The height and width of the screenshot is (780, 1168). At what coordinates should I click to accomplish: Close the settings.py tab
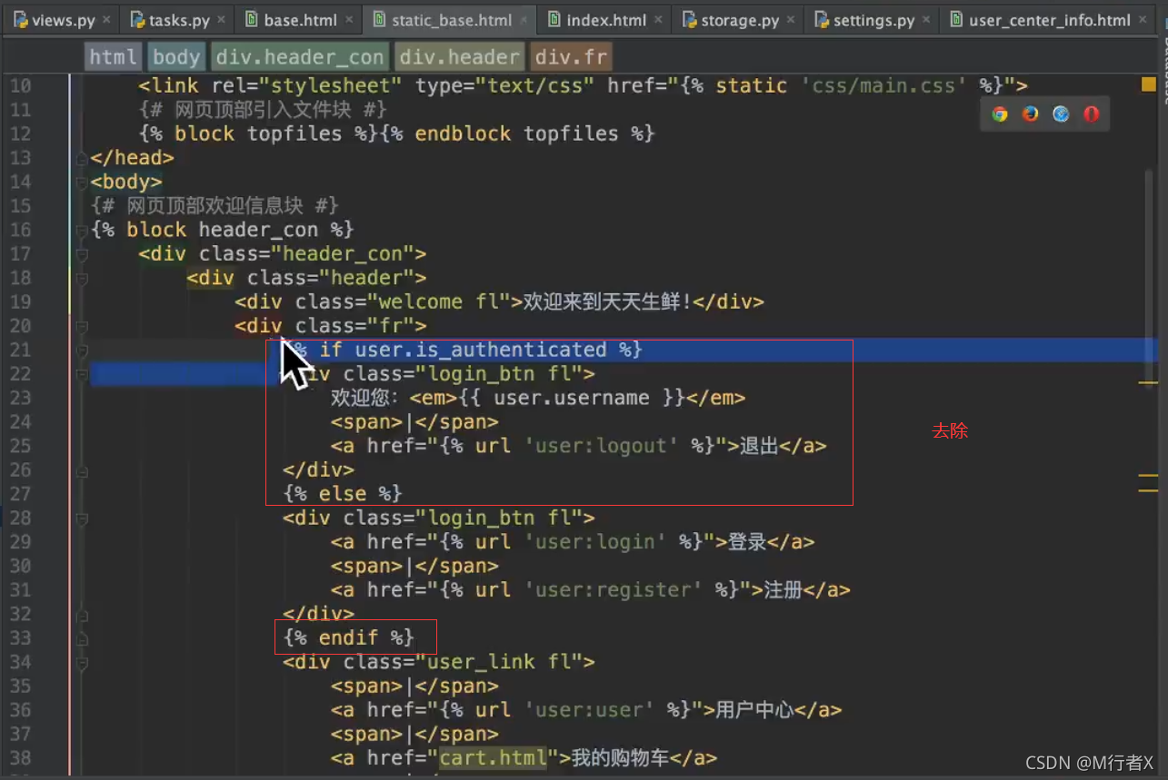927,20
